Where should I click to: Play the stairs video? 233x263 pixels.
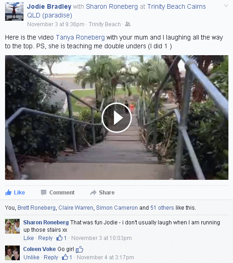(117, 118)
